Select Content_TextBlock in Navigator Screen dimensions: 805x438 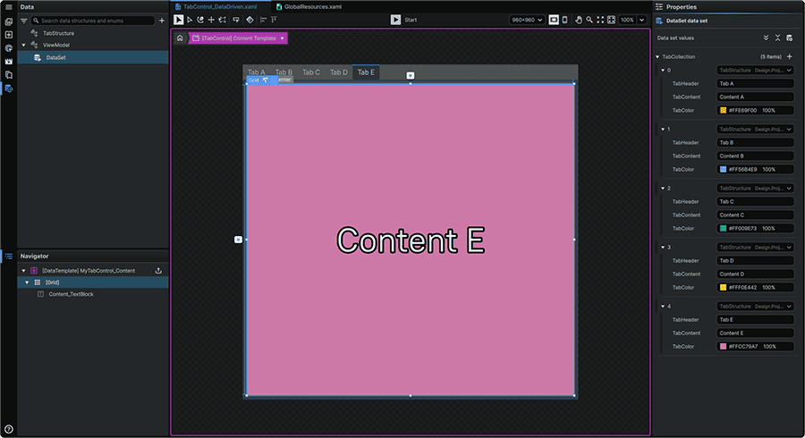(x=71, y=294)
